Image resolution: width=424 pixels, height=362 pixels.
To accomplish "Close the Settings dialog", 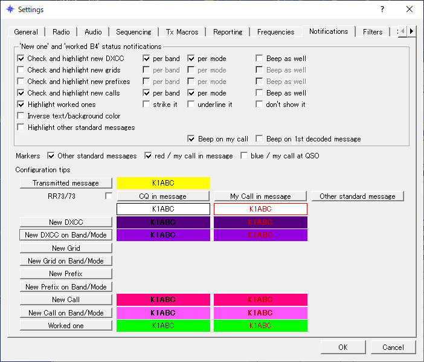I will (410, 9).
